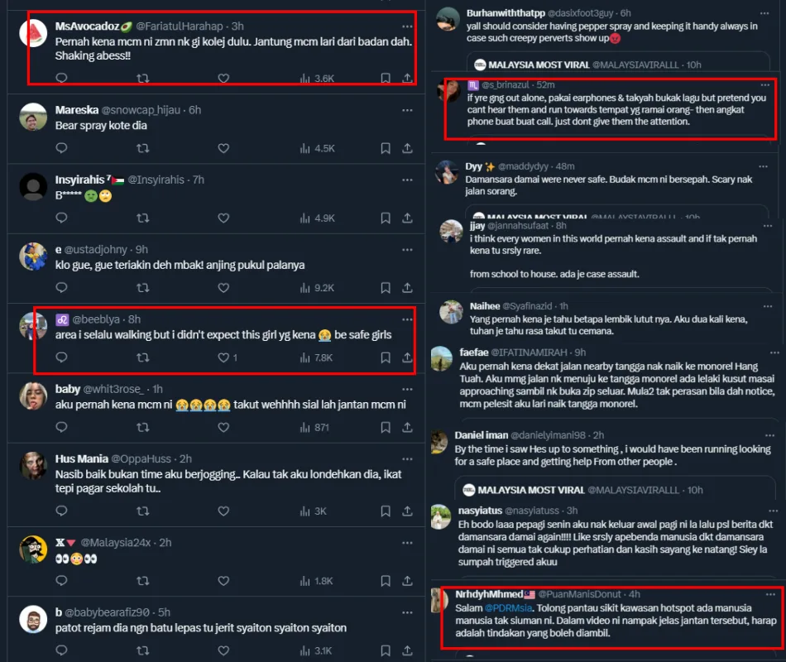Open the faefae username profile

click(x=474, y=352)
